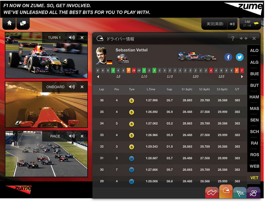Select driver MAS in sidebar

coord(254,108)
